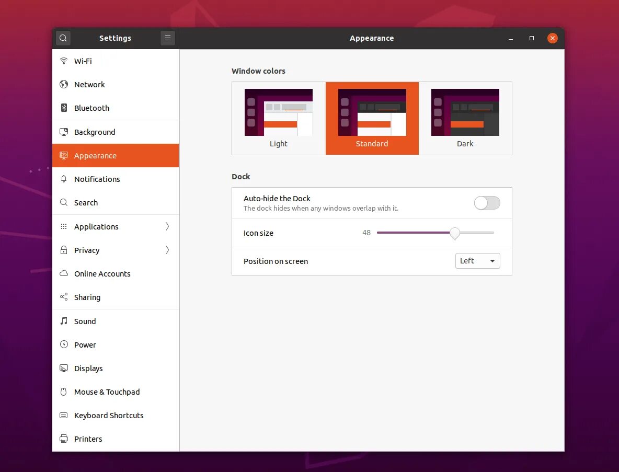Click the Online Accounts cloud icon
Image resolution: width=619 pixels, height=472 pixels.
pyautogui.click(x=64, y=273)
